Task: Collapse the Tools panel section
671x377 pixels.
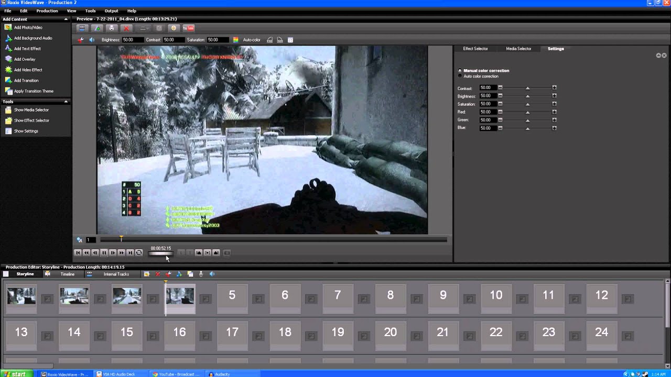Action: [66, 102]
